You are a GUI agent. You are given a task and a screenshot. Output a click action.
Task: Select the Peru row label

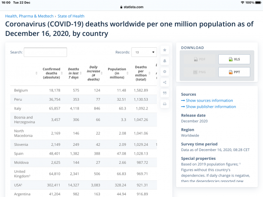pyautogui.click(x=18, y=99)
